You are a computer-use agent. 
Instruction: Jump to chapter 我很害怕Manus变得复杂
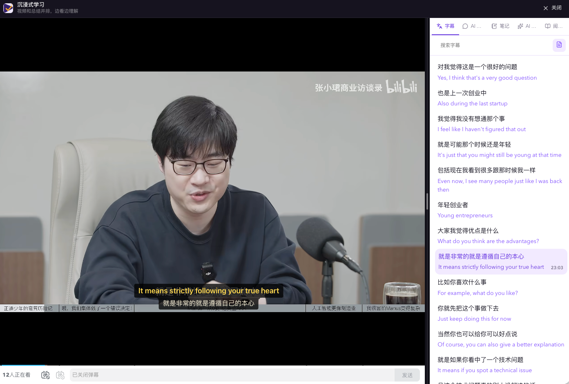(393, 308)
